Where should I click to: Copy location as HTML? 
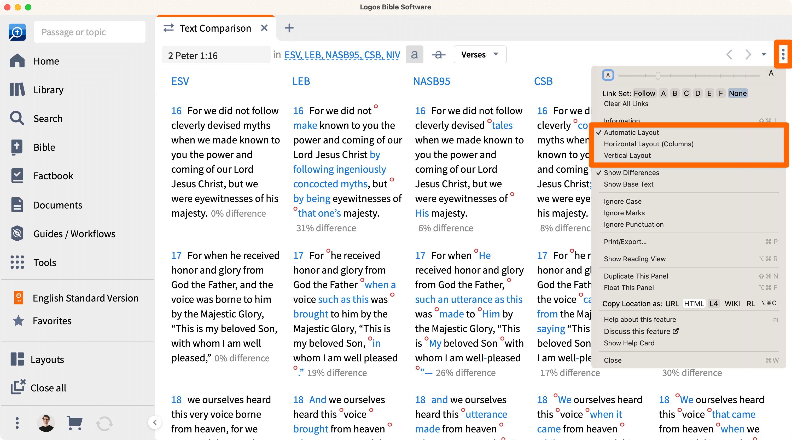[694, 304]
